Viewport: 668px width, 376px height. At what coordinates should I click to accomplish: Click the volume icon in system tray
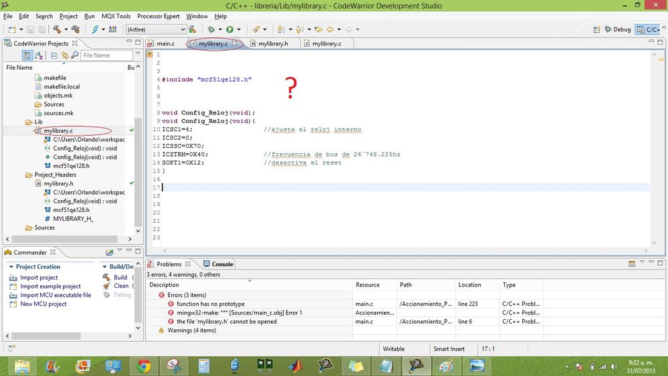coord(613,367)
